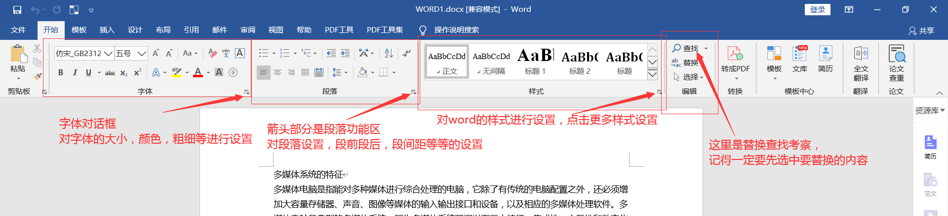Decrease paragraph indent

331,53
